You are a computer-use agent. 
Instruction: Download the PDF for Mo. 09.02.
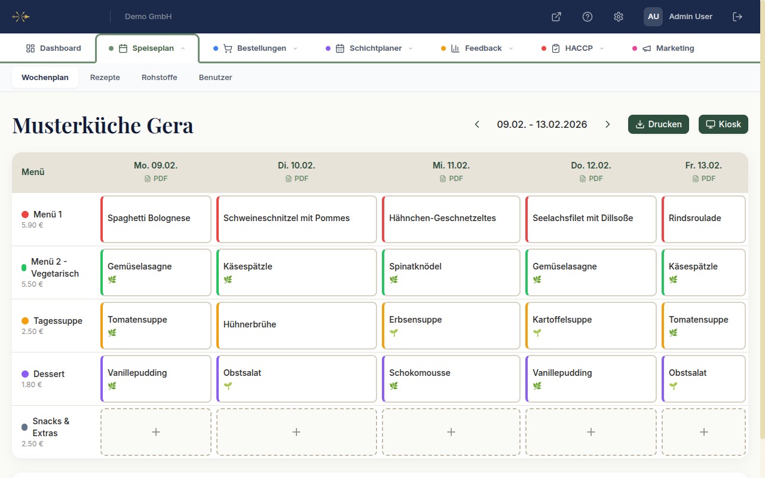pos(156,178)
